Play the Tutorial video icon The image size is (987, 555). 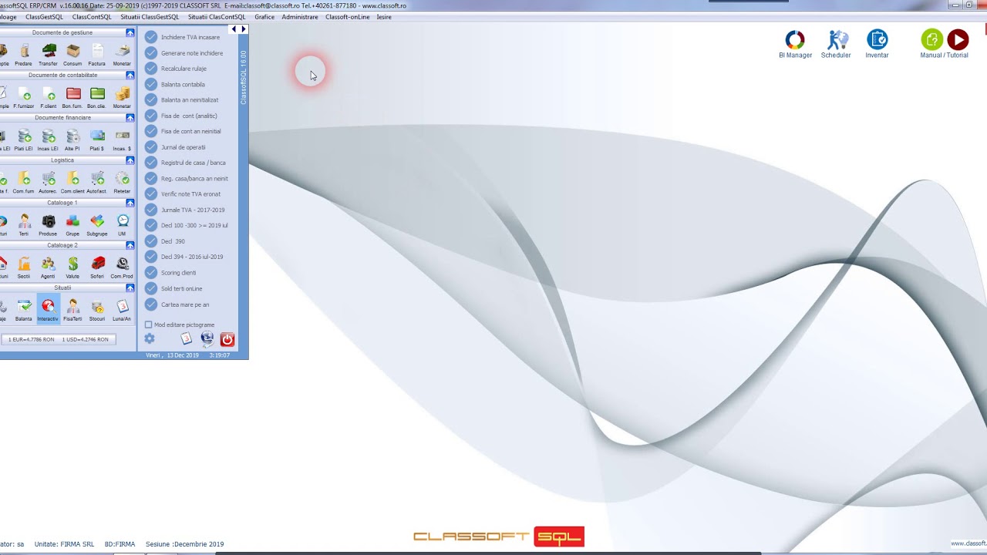coord(958,39)
